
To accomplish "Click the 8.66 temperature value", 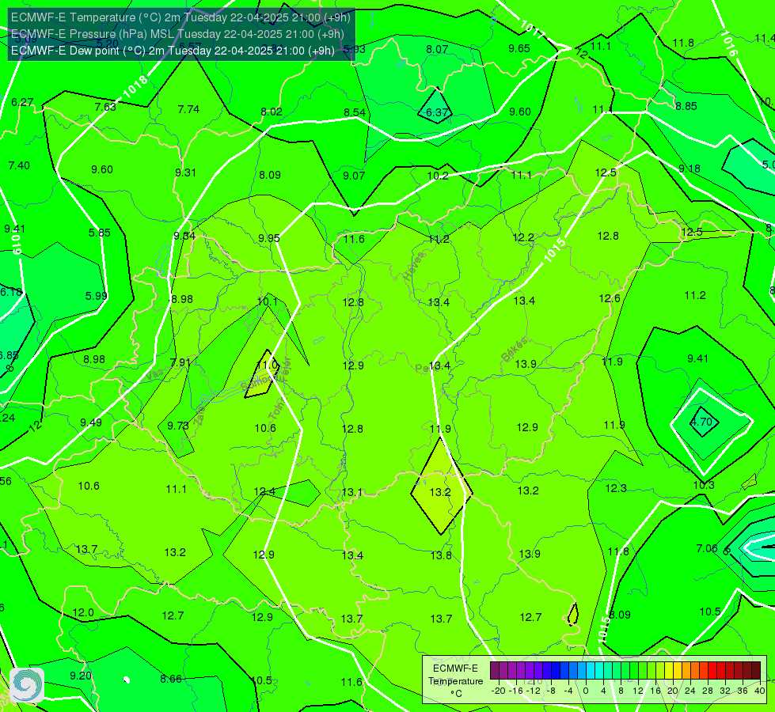I will pos(171,679).
